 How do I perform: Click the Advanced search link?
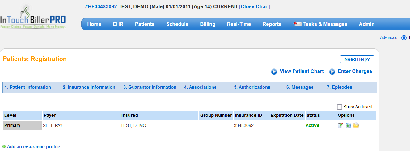click(388, 38)
